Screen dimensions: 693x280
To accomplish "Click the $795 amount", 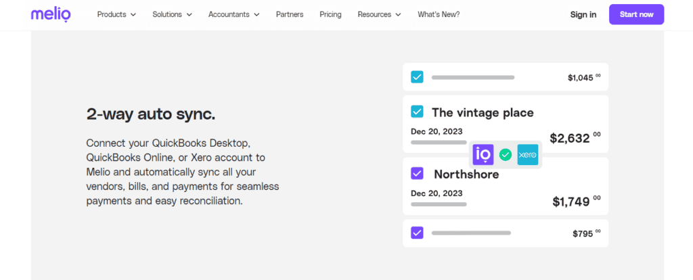I will coord(587,233).
